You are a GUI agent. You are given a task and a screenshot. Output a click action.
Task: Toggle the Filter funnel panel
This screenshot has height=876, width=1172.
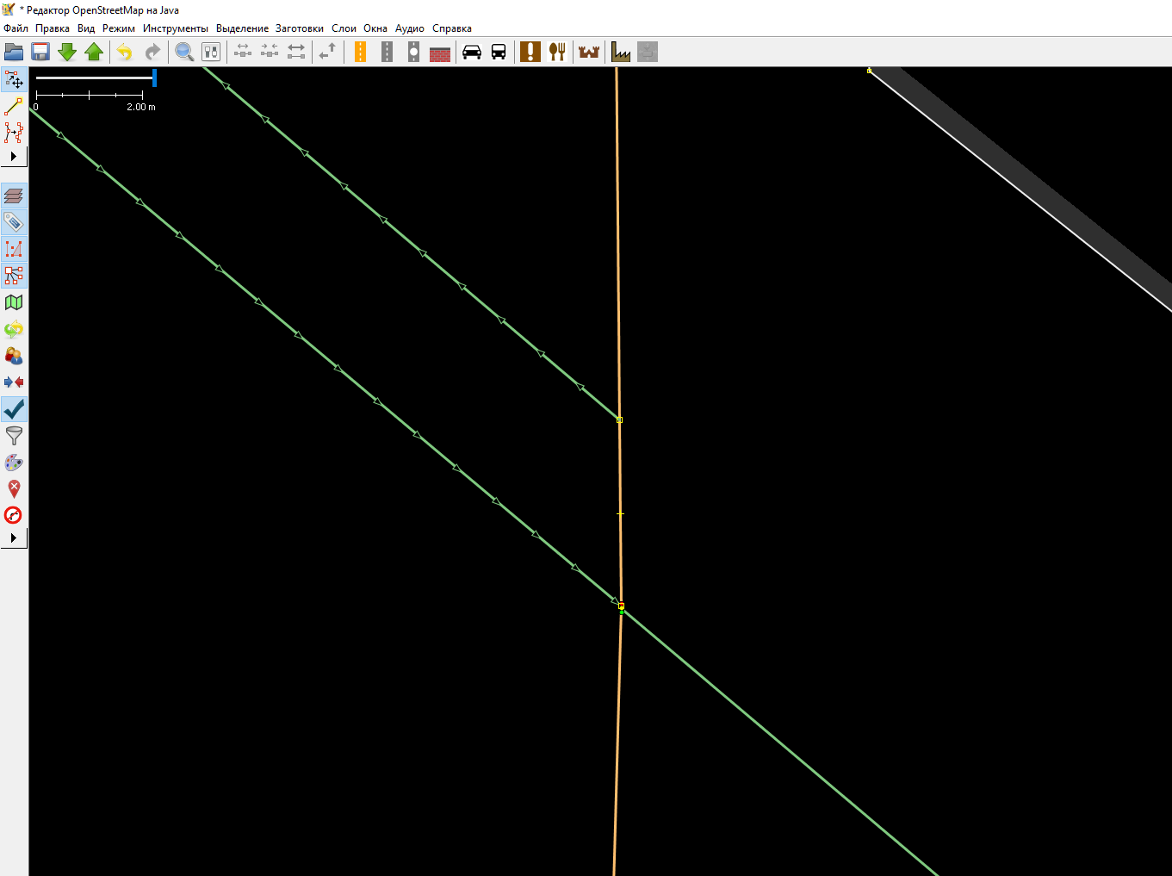(x=14, y=436)
